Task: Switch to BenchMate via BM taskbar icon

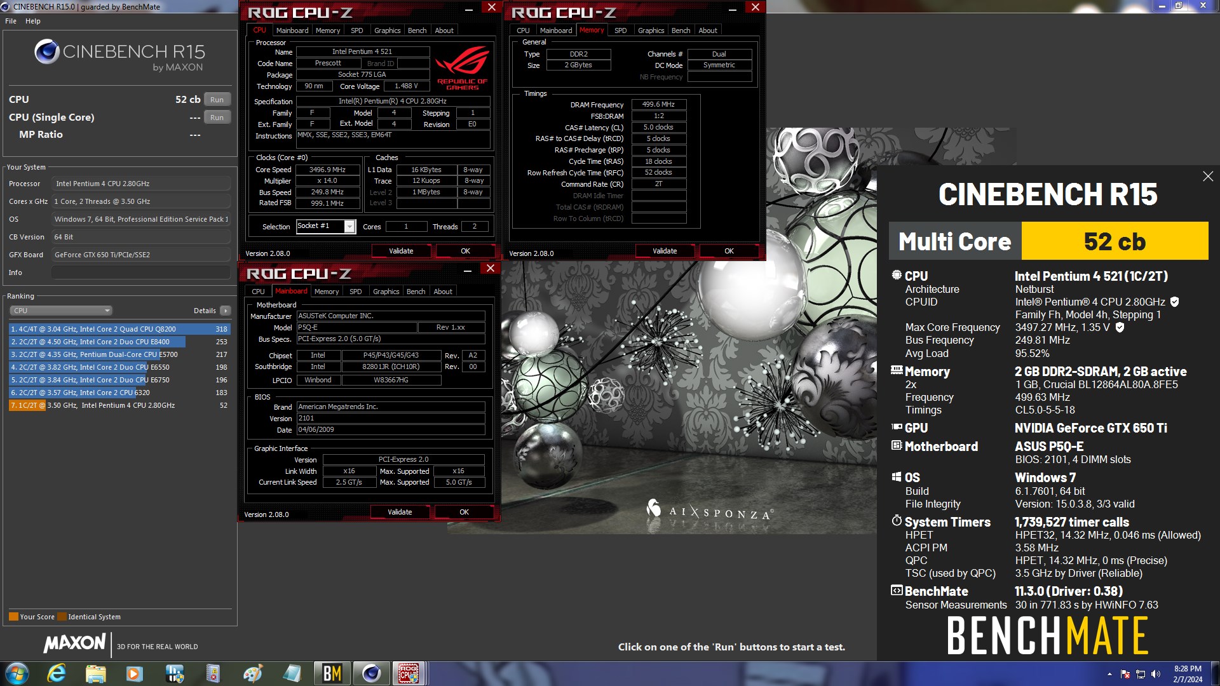Action: (332, 673)
